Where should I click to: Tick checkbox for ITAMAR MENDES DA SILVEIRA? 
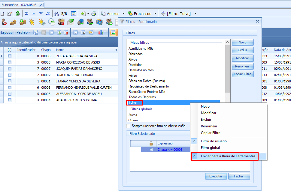pos(10,81)
